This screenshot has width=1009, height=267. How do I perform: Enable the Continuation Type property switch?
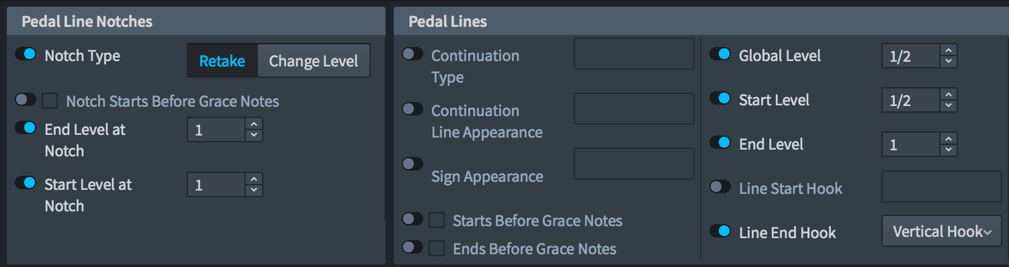click(412, 54)
